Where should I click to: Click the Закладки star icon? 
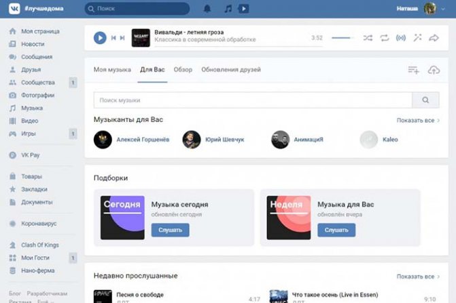(12, 189)
